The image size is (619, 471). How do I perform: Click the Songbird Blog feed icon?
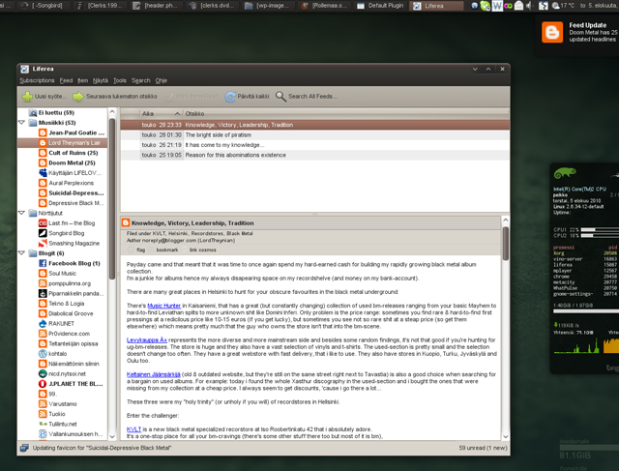tap(43, 233)
